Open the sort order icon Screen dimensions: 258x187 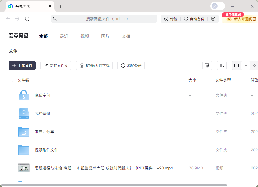tap(222, 65)
